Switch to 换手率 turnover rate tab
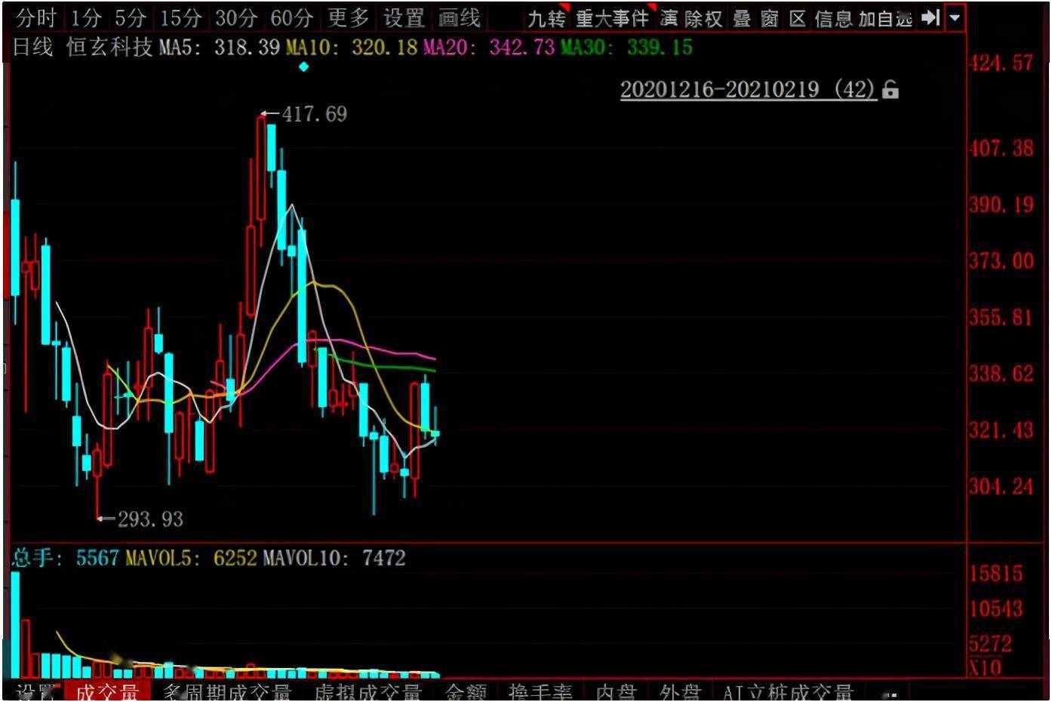The height and width of the screenshot is (702, 1052). [540, 691]
